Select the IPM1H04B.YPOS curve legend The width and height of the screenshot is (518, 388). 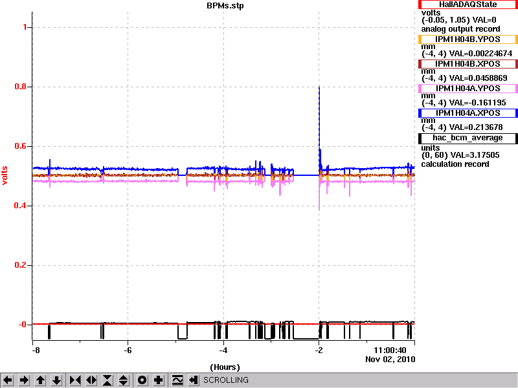tap(467, 39)
